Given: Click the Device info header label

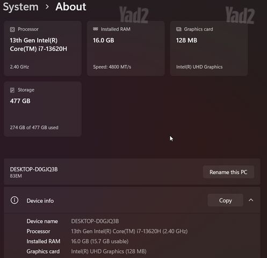Looking at the screenshot, I should pyautogui.click(x=40, y=200).
